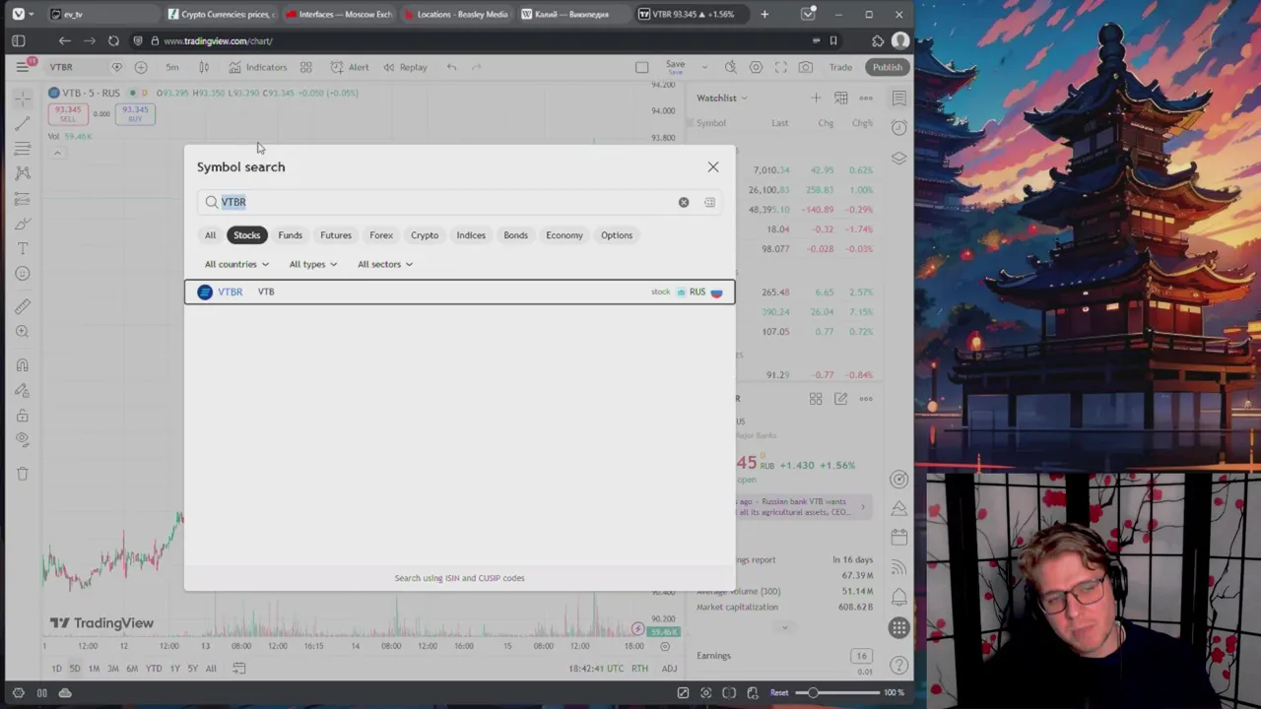Open the notifications bell icon

[898, 598]
